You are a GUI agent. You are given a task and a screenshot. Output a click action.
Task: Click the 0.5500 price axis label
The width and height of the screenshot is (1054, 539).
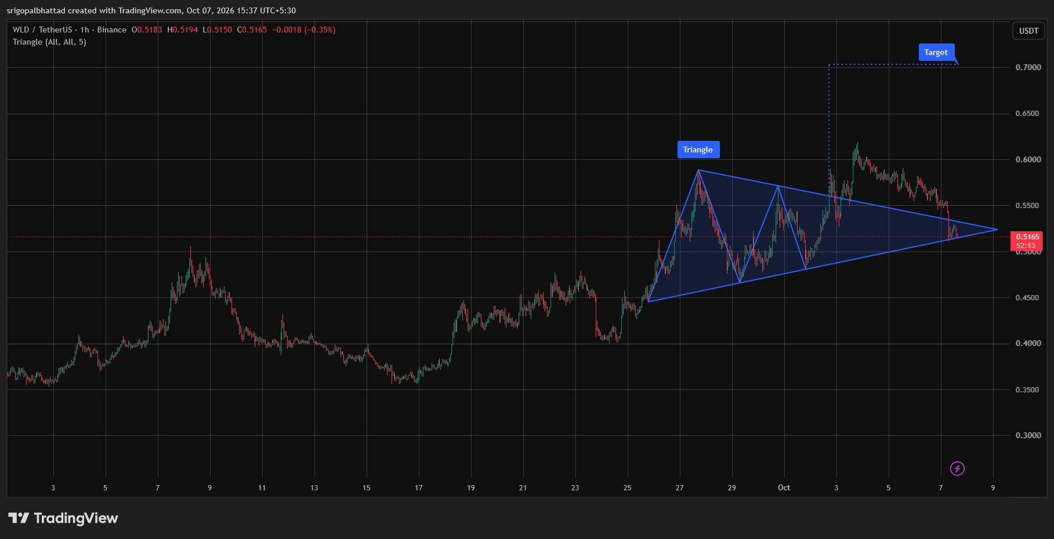1028,206
